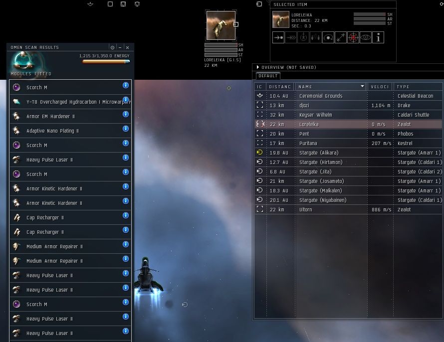
Task: Click the Microwarpdrive module icon in scan results
Action: 16,102
